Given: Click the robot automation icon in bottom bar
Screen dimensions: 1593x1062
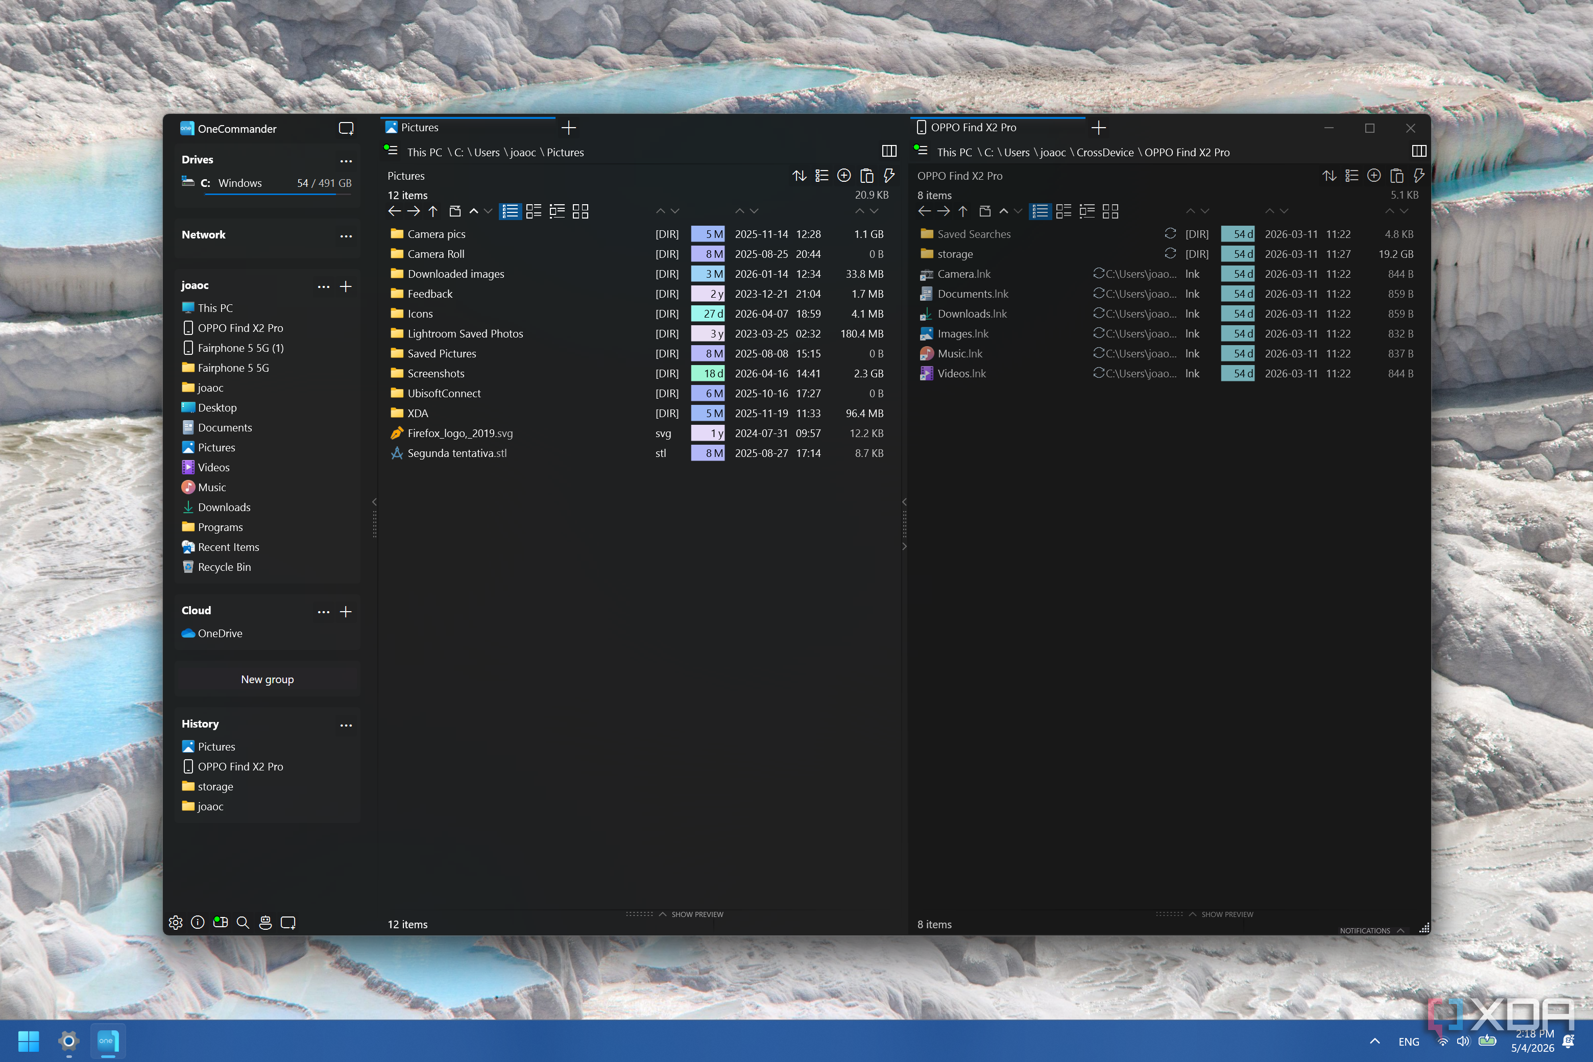Looking at the screenshot, I should [x=265, y=923].
